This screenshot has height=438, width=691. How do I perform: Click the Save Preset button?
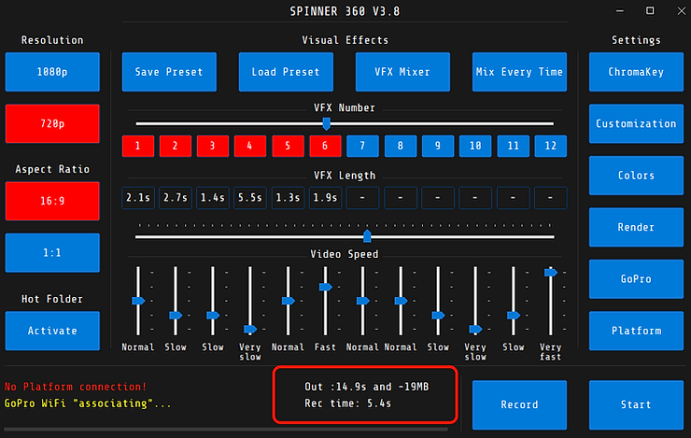coord(169,72)
